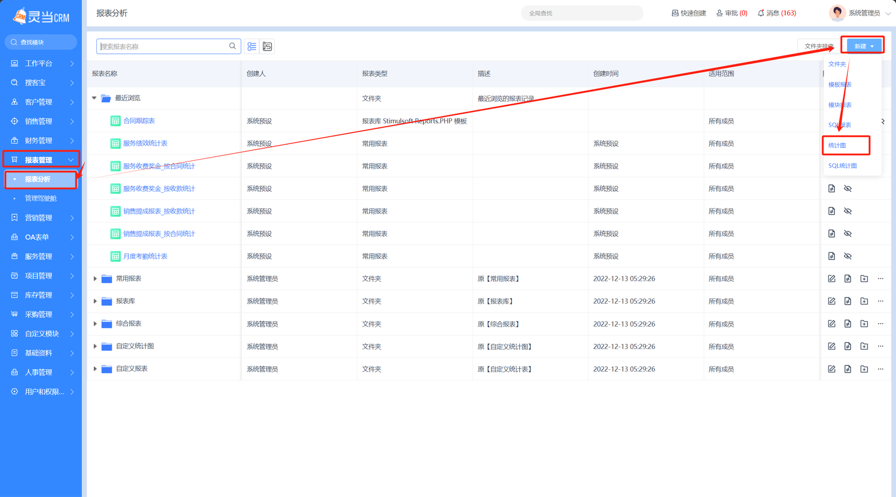Open 管理驾驶舱 in the sidebar
Screen dimensions: 896x497
click(40, 198)
